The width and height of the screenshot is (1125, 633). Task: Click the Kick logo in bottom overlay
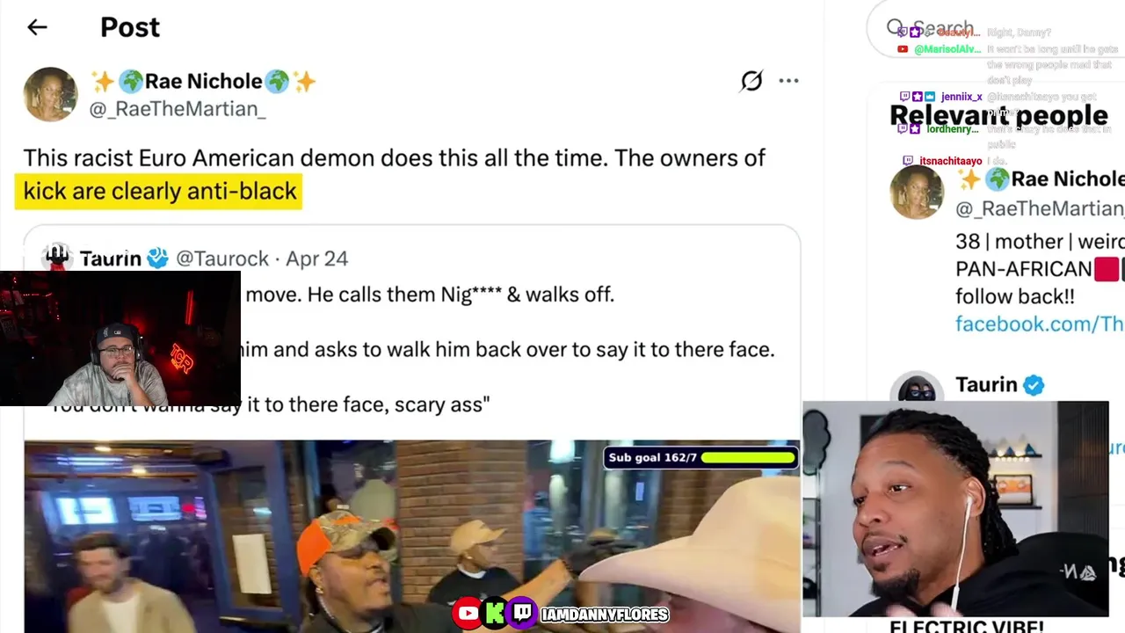coord(495,614)
